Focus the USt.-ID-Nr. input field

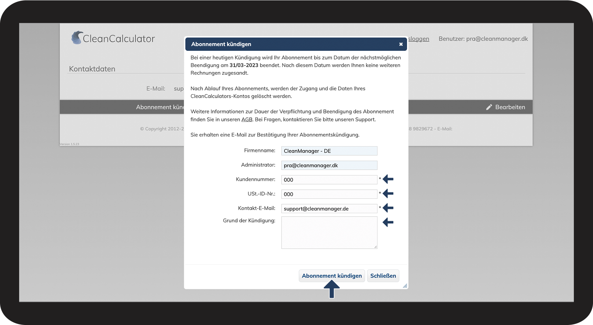point(329,194)
